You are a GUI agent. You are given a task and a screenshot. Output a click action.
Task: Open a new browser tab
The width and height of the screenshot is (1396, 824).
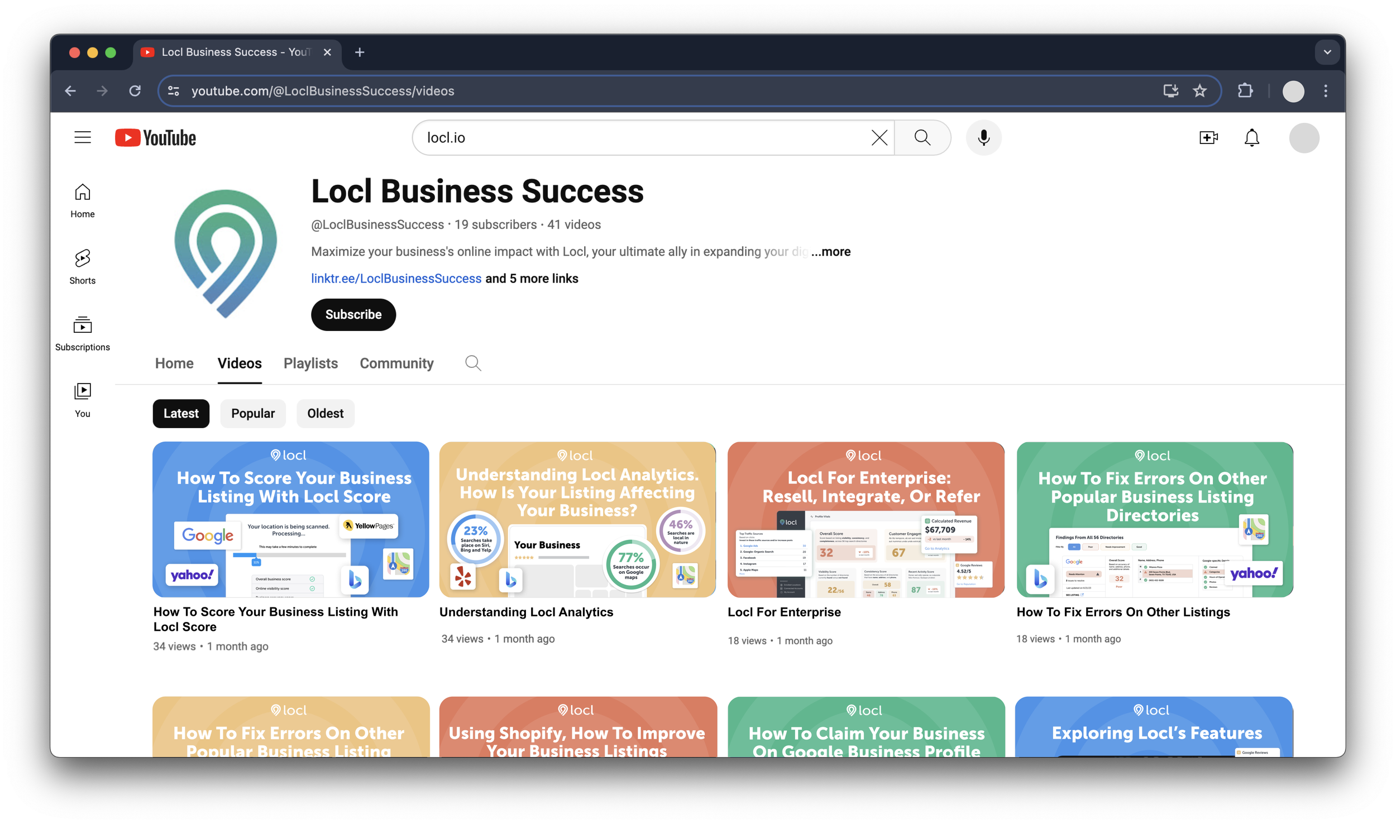[x=360, y=52]
